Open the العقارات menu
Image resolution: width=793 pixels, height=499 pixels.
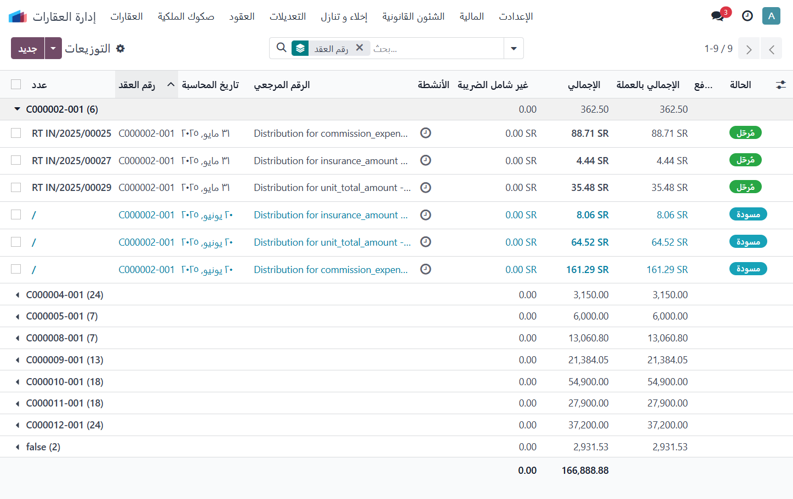(127, 16)
